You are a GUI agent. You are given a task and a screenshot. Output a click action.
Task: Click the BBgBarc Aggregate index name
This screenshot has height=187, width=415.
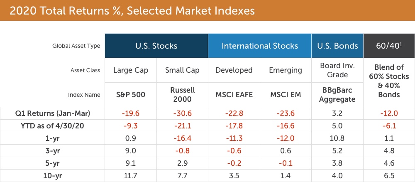(337, 94)
